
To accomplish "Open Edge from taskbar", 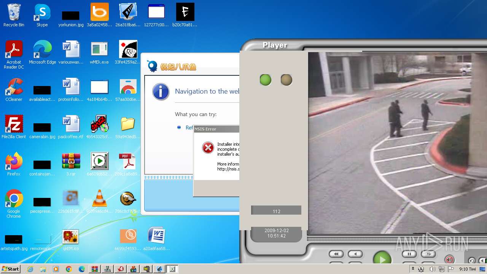I will click(82, 269).
